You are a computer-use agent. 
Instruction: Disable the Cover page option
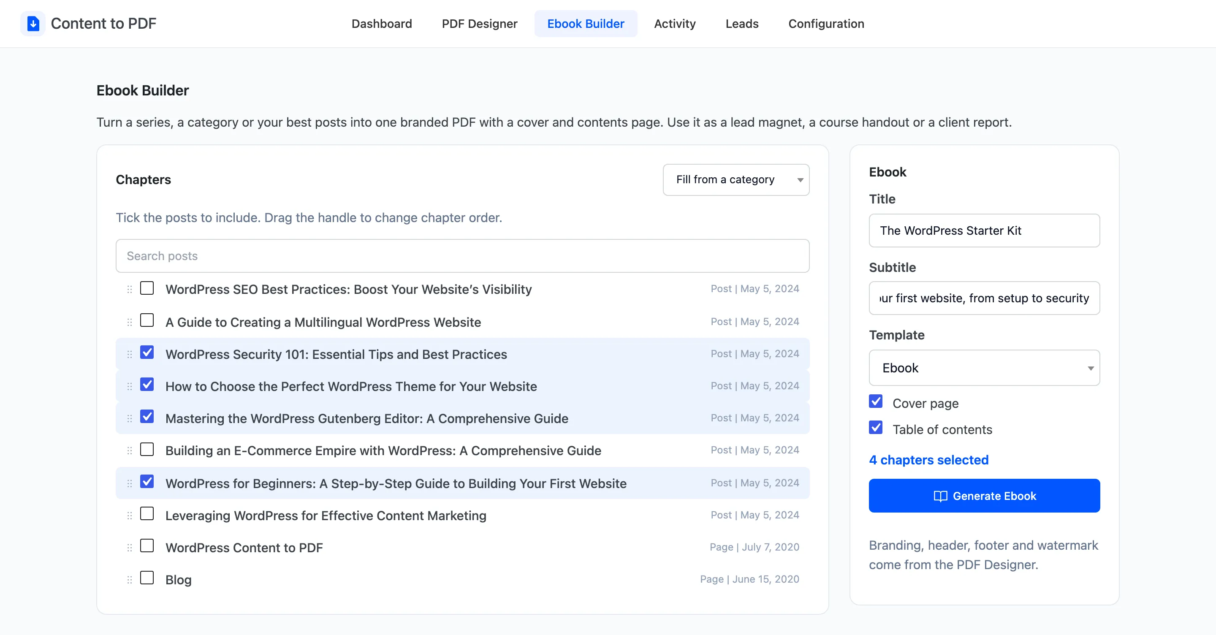point(876,402)
